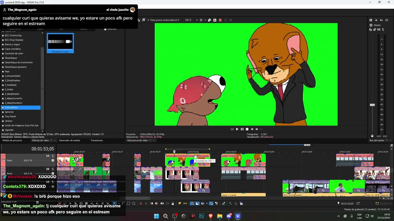Click the red X delete icon
Image resolution: width=394 pixels, height=221 pixels.
pos(141,203)
